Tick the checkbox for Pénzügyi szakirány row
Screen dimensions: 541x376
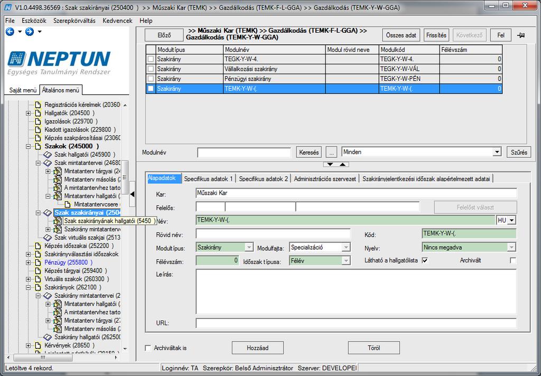[151, 79]
